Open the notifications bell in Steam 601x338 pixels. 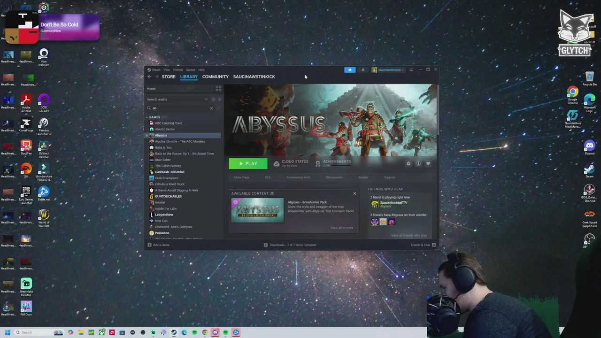(x=363, y=70)
